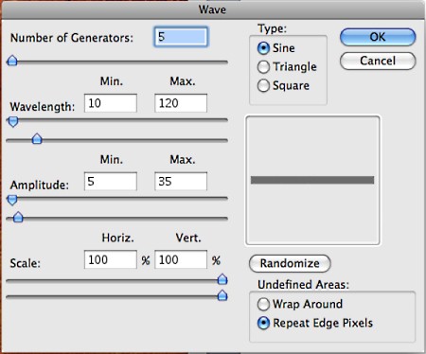This screenshot has width=426, height=354.
Task: Click the wave preview thumbnail
Action: click(x=312, y=180)
